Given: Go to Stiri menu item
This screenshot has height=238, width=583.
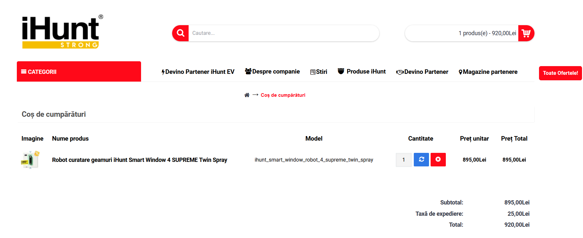Looking at the screenshot, I should (x=319, y=72).
